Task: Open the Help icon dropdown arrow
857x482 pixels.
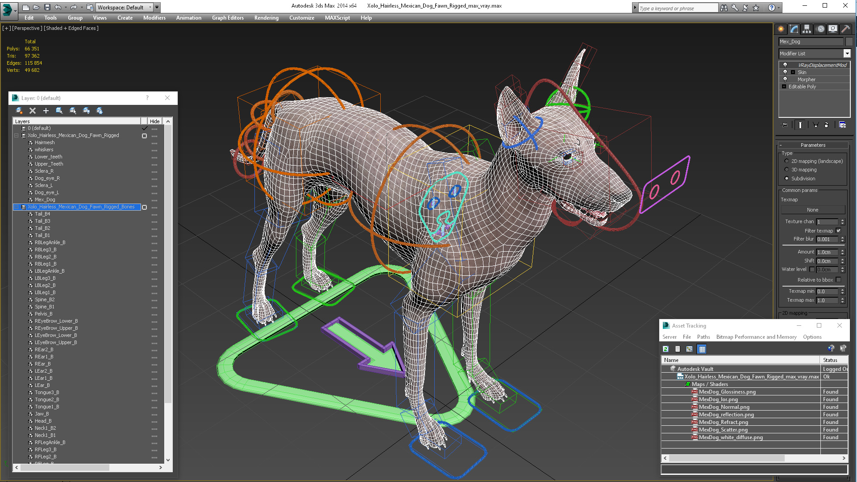Action: pyautogui.click(x=779, y=8)
